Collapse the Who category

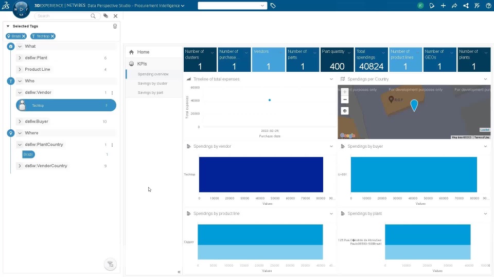pos(20,81)
